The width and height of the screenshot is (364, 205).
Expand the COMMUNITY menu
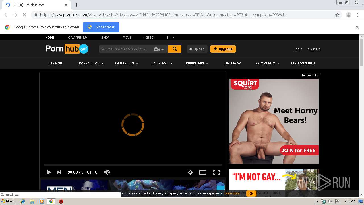coord(268,63)
